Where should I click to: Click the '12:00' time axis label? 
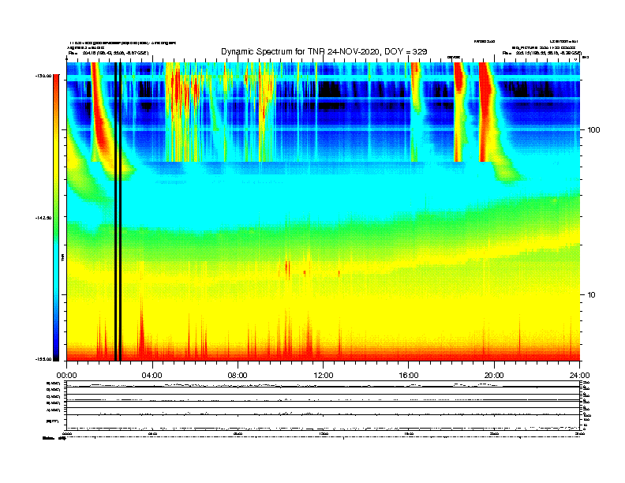click(x=324, y=376)
